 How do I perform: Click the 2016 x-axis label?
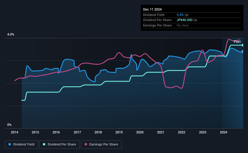click(x=56, y=132)
